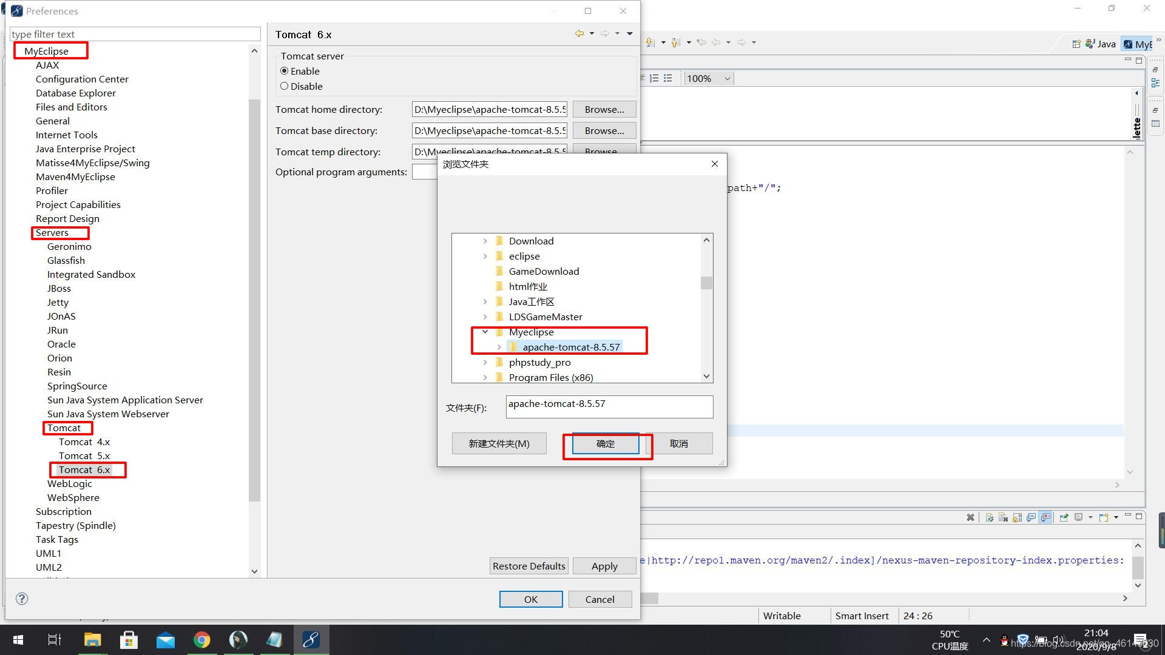Click Tomcat home directory text field
The image size is (1165, 655).
click(489, 109)
